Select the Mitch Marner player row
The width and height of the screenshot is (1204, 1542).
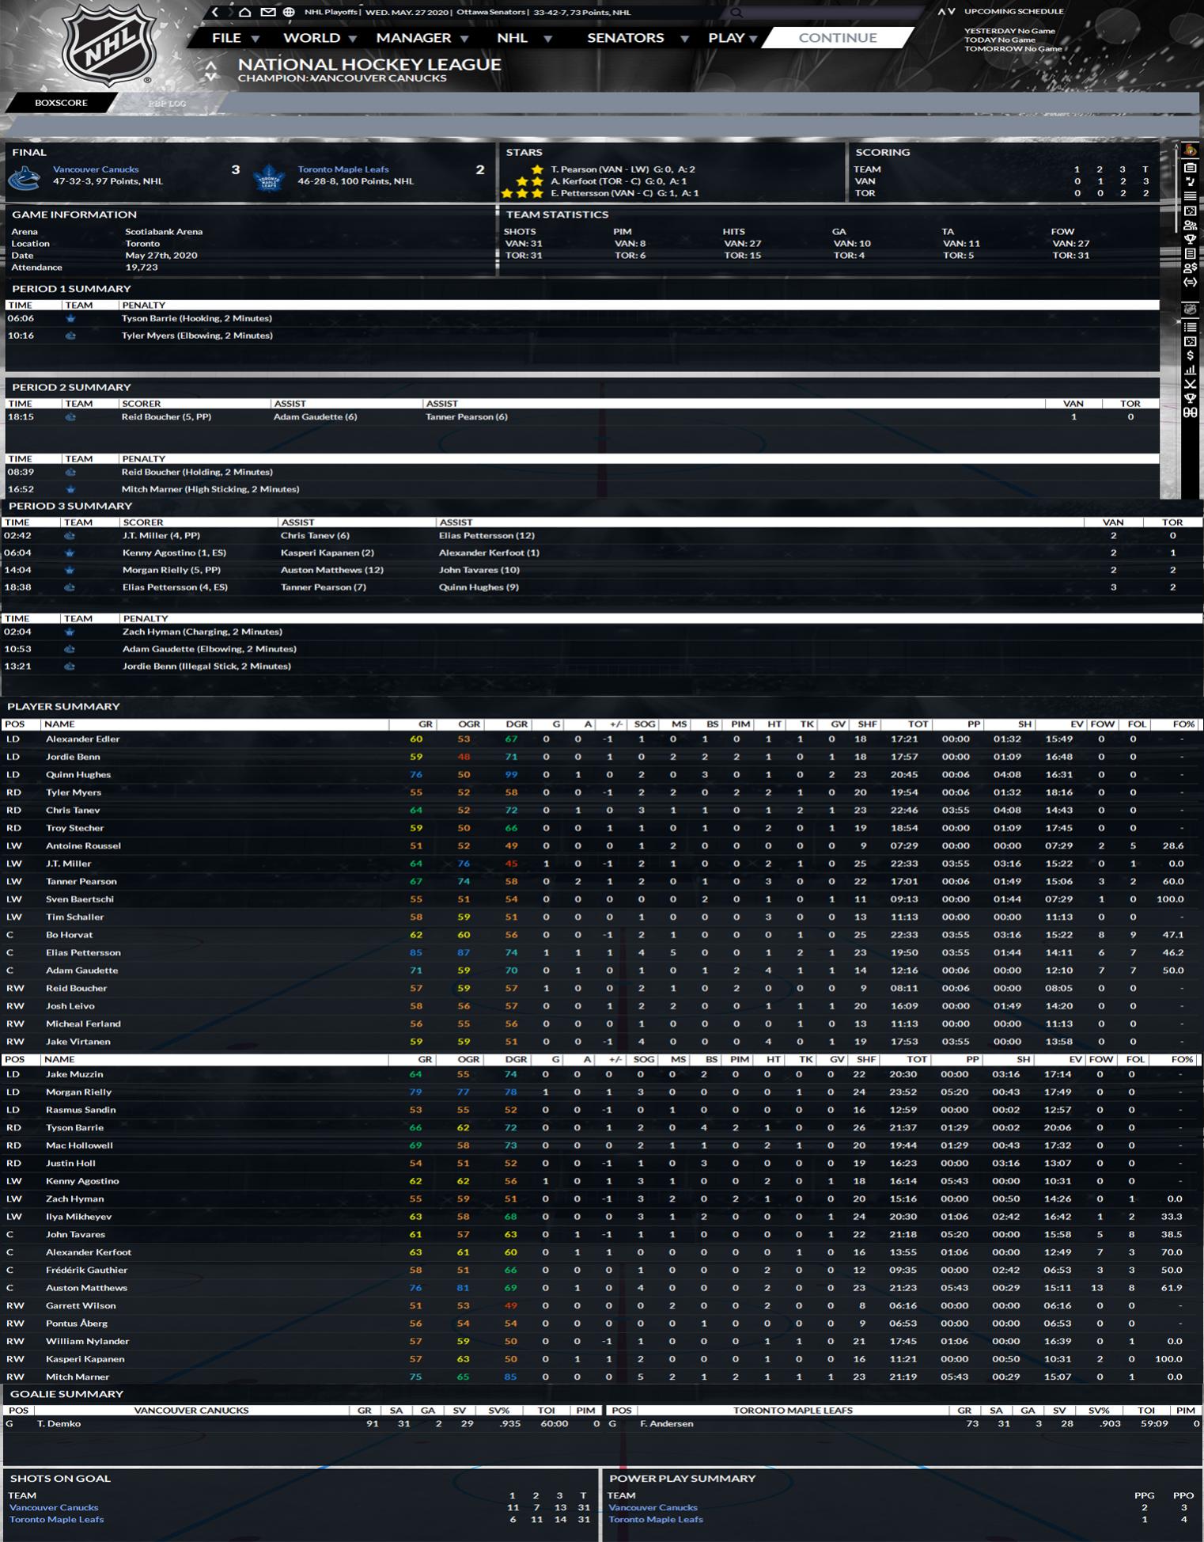tap(601, 1377)
